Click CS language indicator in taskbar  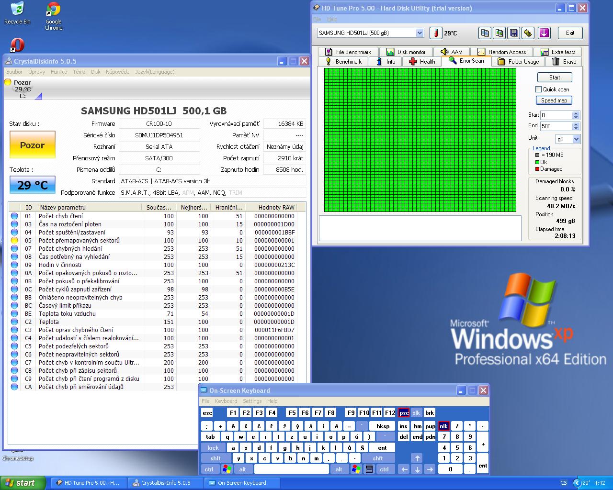(x=564, y=483)
